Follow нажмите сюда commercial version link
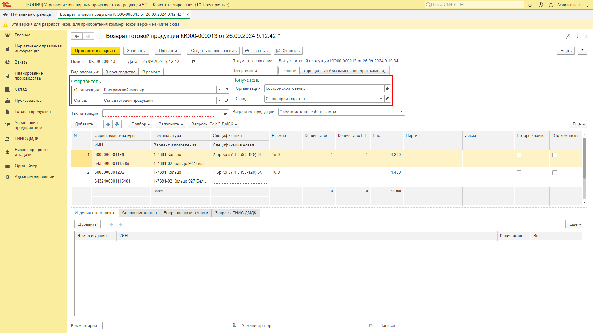The width and height of the screenshot is (593, 333). pyautogui.click(x=166, y=24)
